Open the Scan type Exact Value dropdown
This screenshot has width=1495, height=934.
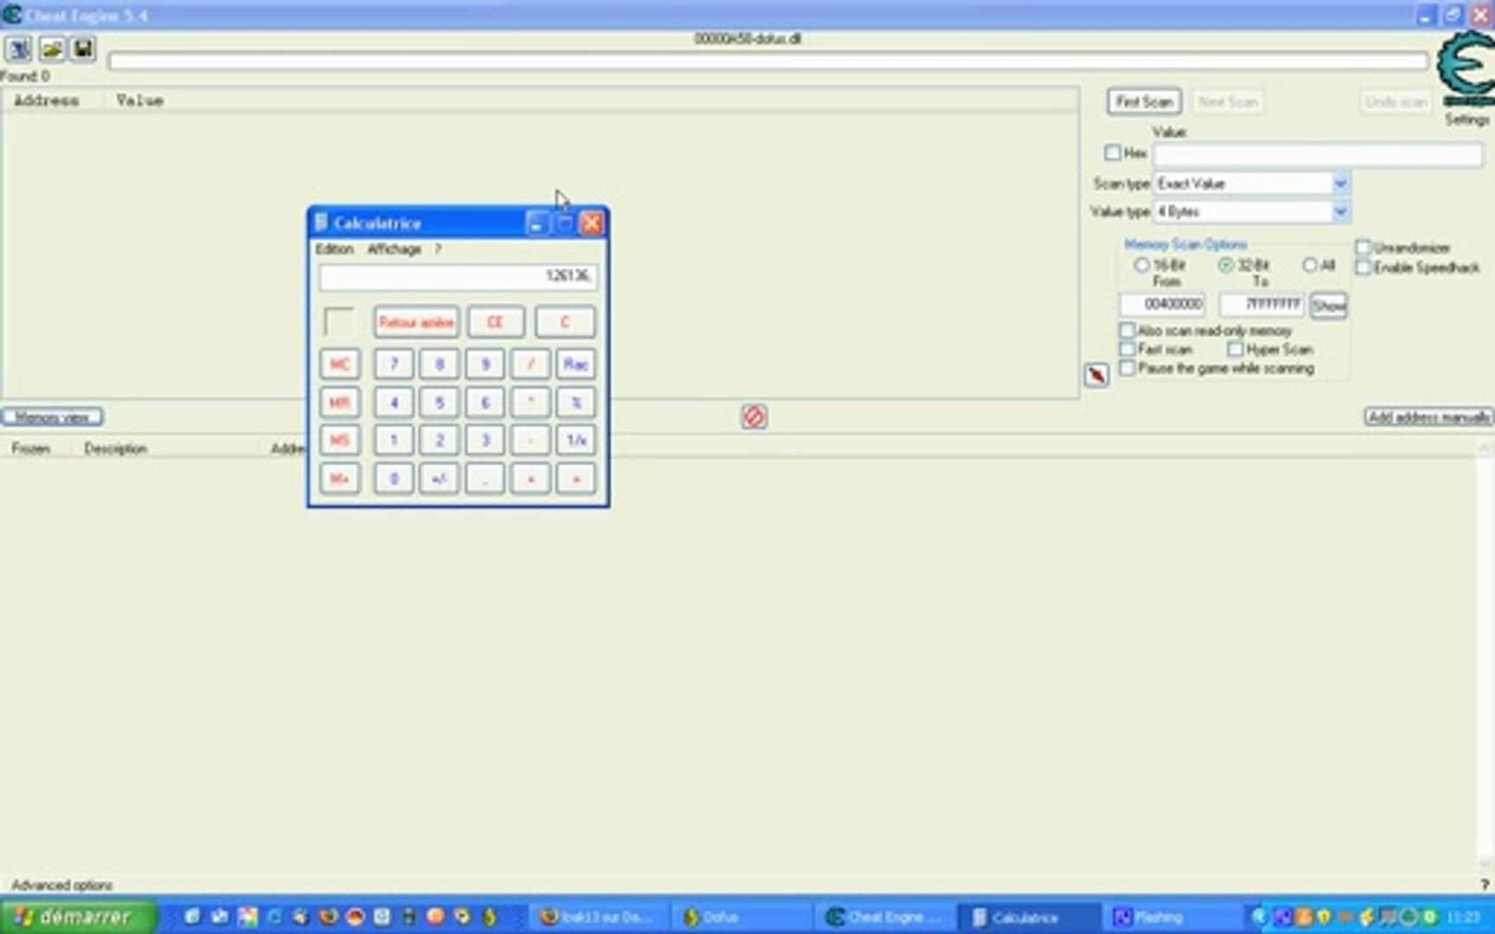(x=1252, y=183)
